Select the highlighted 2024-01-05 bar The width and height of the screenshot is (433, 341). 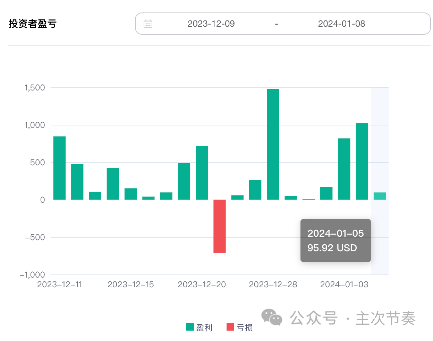(x=380, y=196)
